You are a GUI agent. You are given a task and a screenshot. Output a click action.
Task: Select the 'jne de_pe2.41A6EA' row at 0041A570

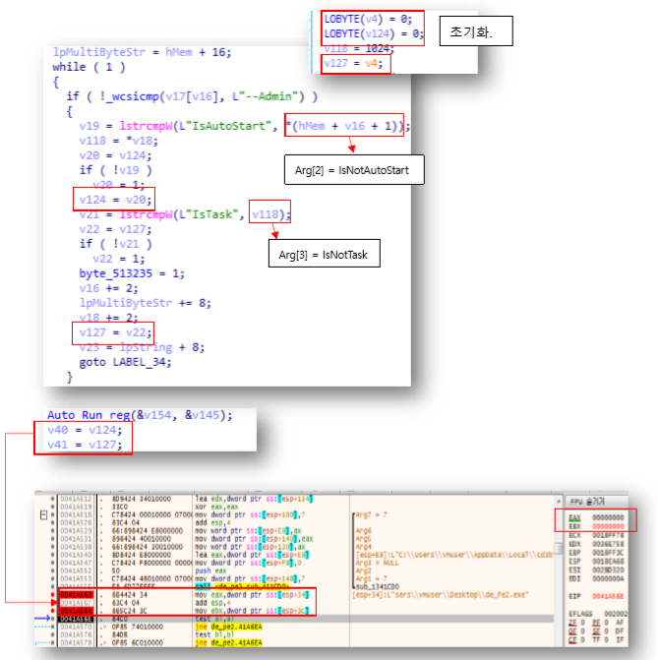[228, 627]
